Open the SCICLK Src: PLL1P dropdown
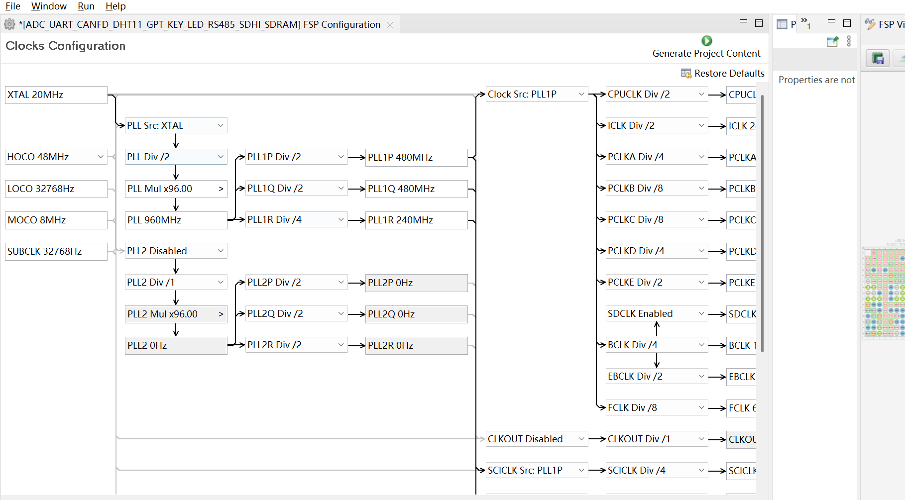This screenshot has height=500, width=905. point(537,470)
